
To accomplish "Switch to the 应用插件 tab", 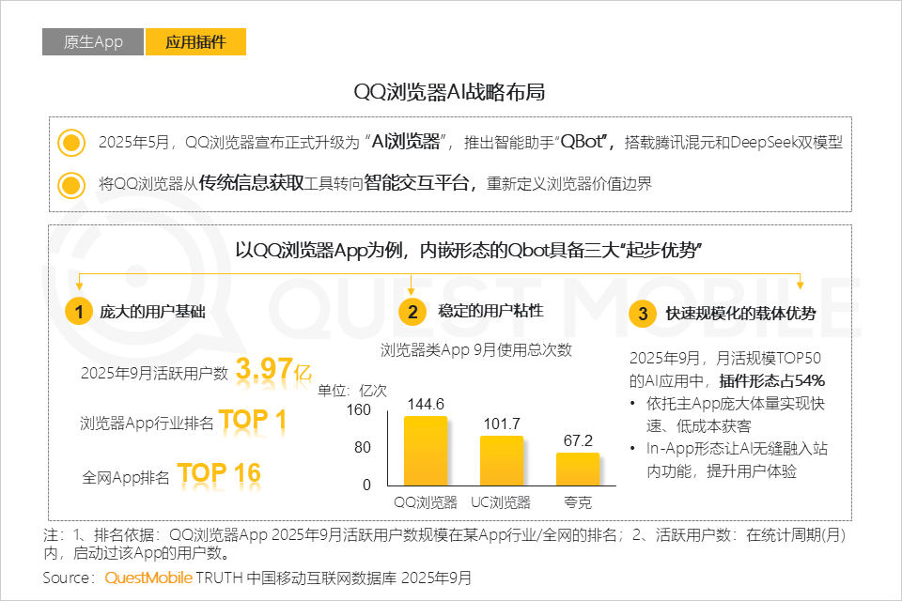I will coord(195,42).
